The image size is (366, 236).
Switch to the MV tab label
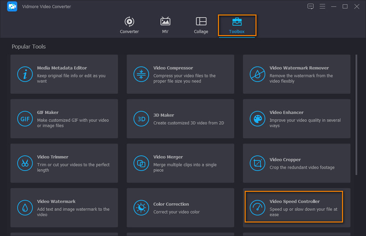165,31
